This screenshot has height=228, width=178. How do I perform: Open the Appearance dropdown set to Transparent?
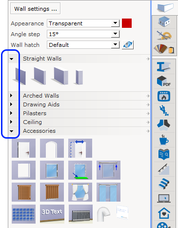point(83,23)
